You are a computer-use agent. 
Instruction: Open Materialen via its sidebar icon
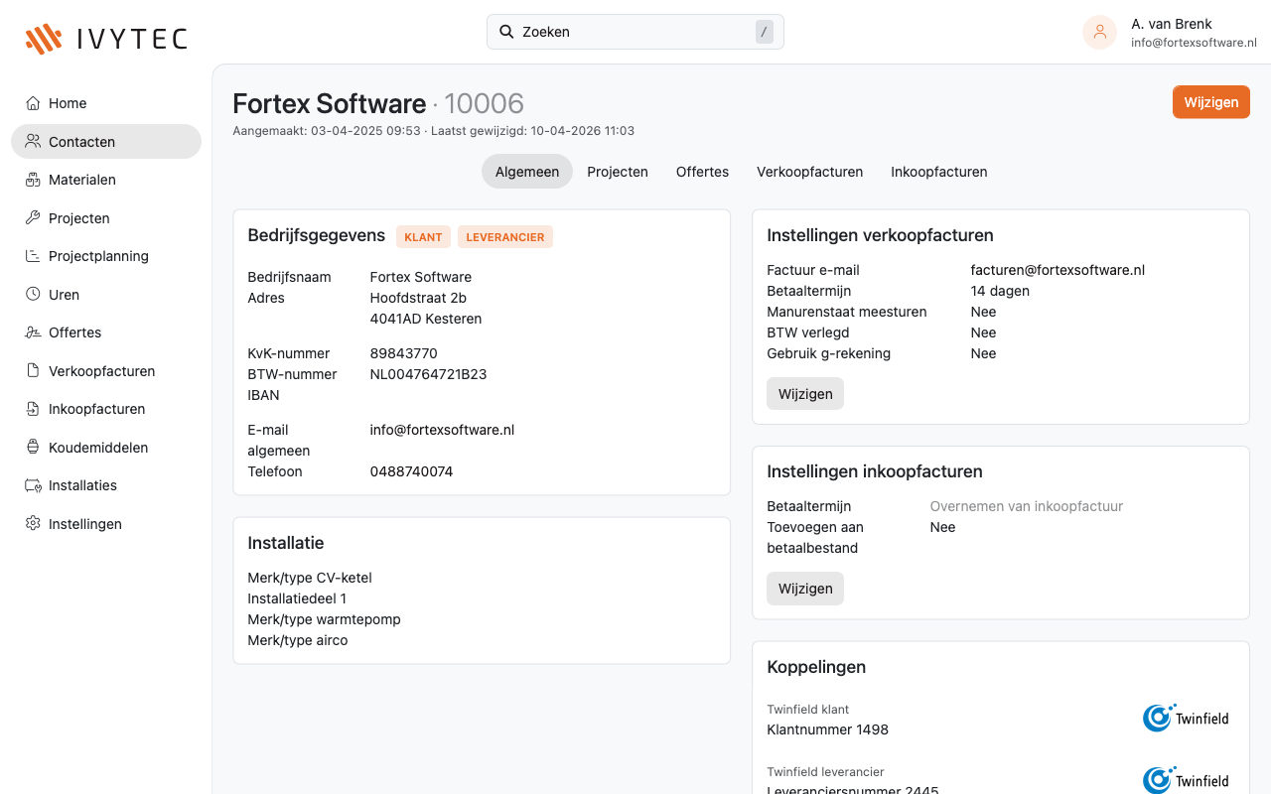point(32,179)
